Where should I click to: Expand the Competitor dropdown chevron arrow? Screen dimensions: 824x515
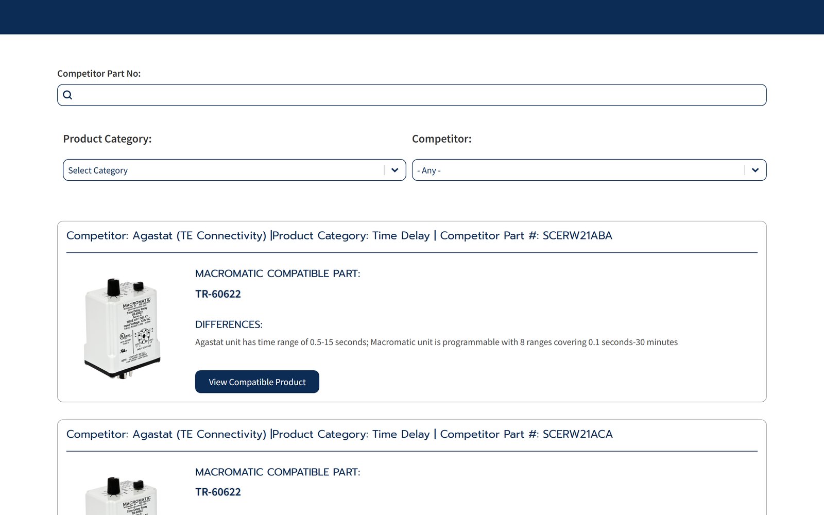(x=756, y=170)
